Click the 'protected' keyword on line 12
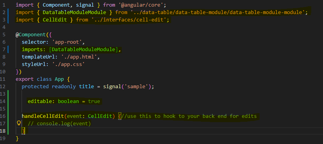The height and width of the screenshot is (144, 323). tap(35, 87)
